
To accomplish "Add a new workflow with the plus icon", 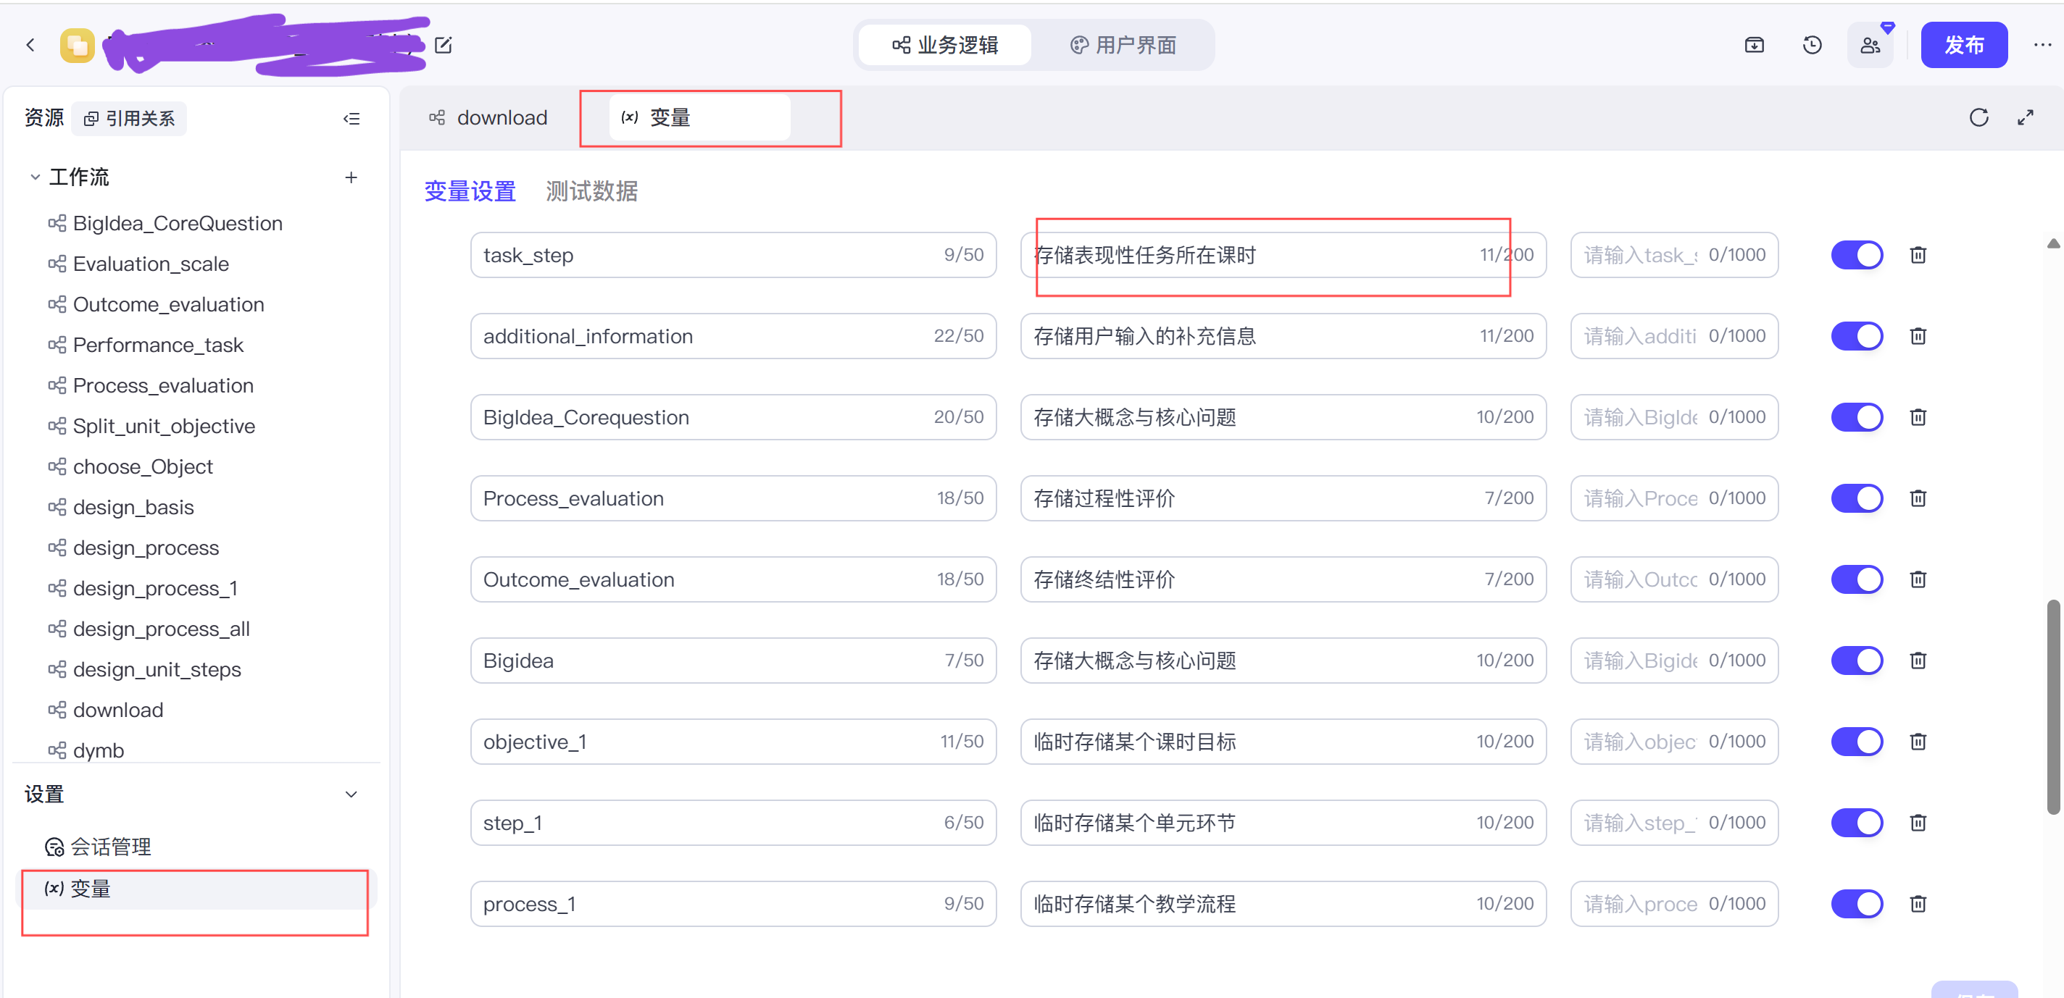I will pos(351,177).
